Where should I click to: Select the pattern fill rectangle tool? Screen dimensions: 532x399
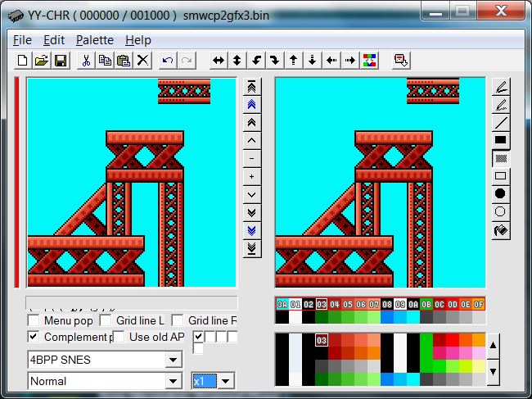click(501, 159)
